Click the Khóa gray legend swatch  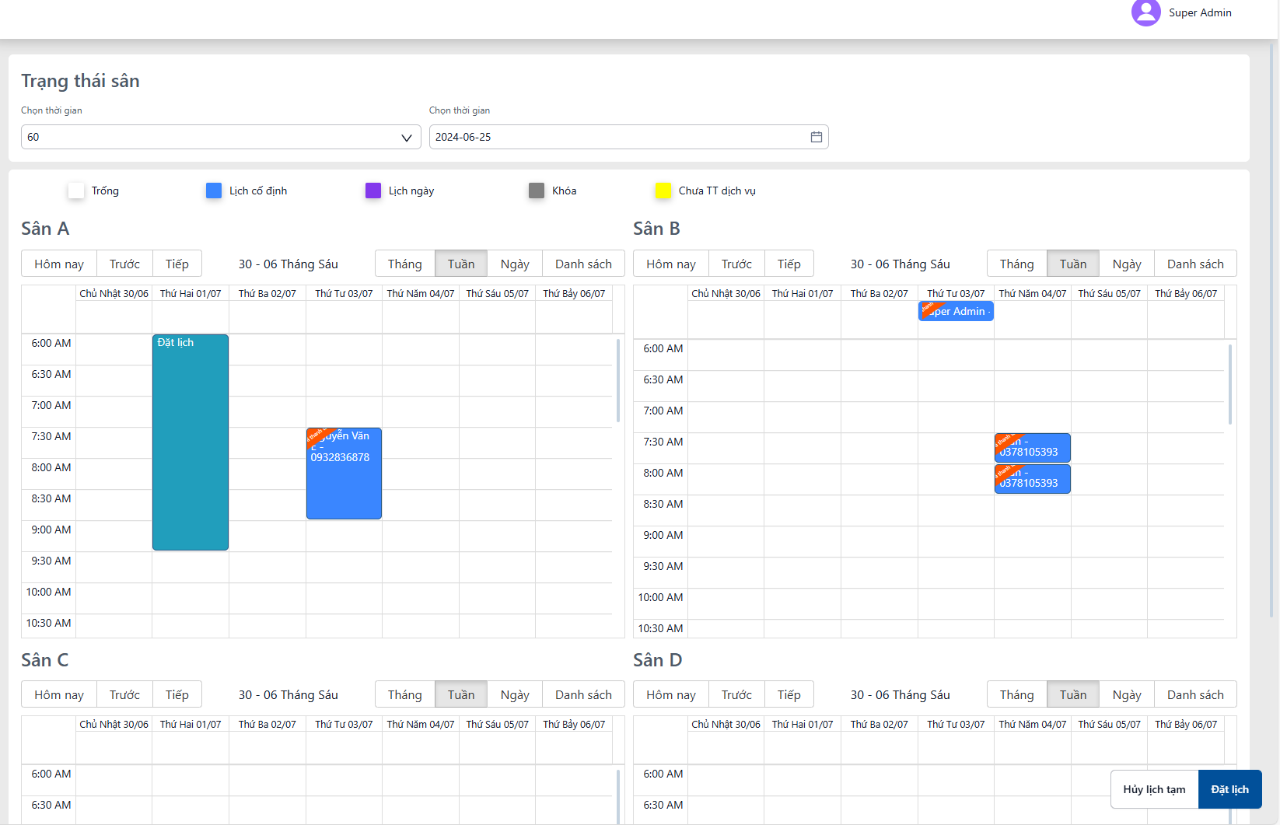click(537, 191)
